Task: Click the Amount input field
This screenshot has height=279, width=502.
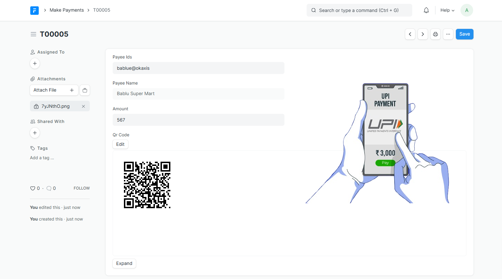Action: click(x=198, y=120)
